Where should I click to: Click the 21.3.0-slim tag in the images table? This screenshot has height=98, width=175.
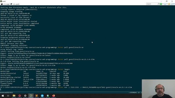28,79
